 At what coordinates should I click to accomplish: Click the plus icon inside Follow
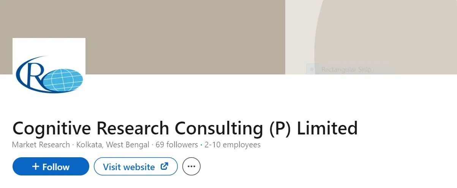(36, 167)
